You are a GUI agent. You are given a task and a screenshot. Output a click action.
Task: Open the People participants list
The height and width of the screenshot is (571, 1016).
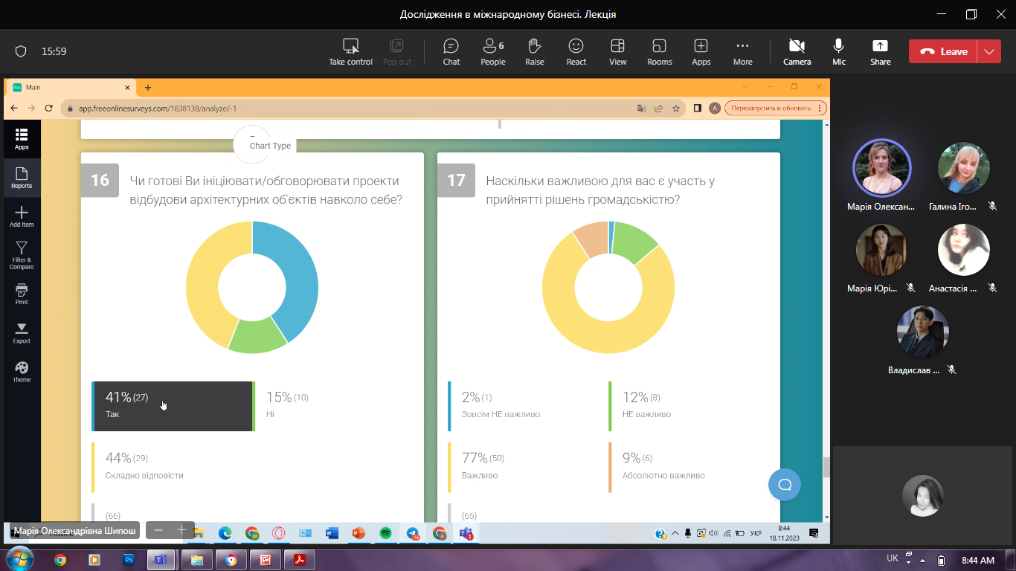[x=492, y=51]
